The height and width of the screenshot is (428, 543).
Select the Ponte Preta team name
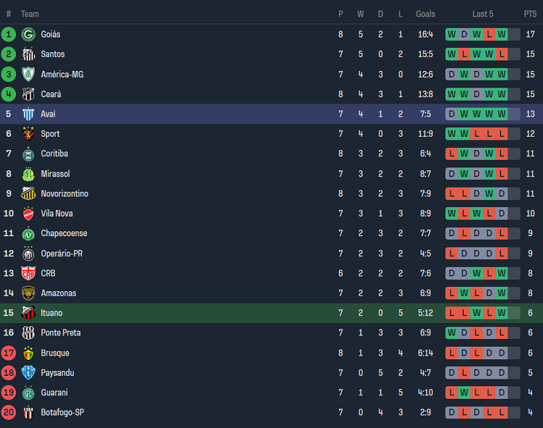pyautogui.click(x=61, y=333)
